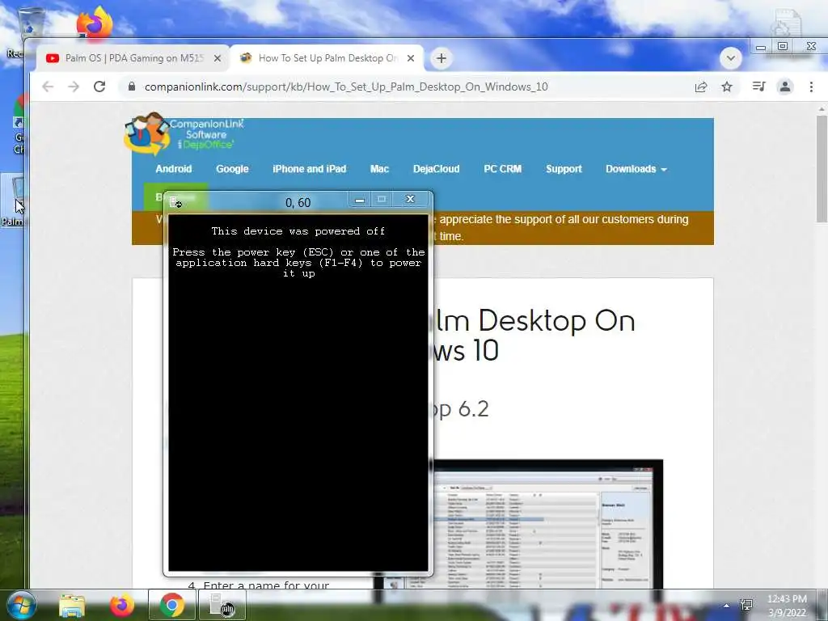This screenshot has height=621, width=828.
Task: Launch Firefox from the taskbar
Action: [x=121, y=605]
